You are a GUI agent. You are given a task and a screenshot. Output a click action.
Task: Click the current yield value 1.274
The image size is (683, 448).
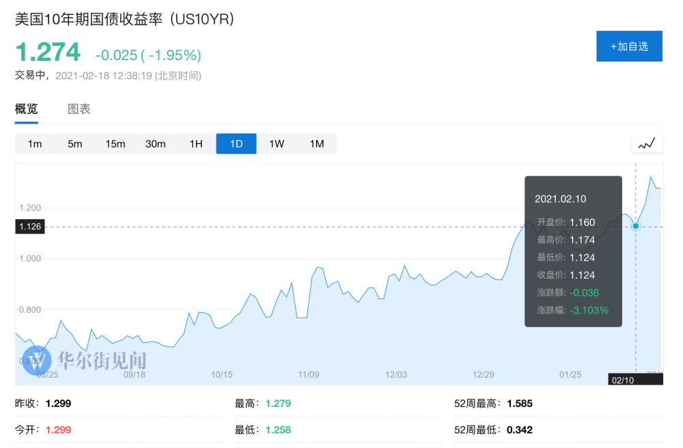(48, 52)
